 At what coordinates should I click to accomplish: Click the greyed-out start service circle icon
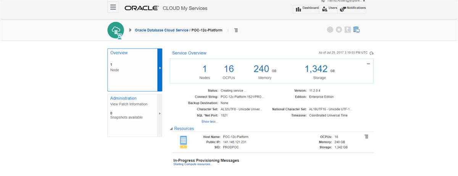click(x=330, y=30)
